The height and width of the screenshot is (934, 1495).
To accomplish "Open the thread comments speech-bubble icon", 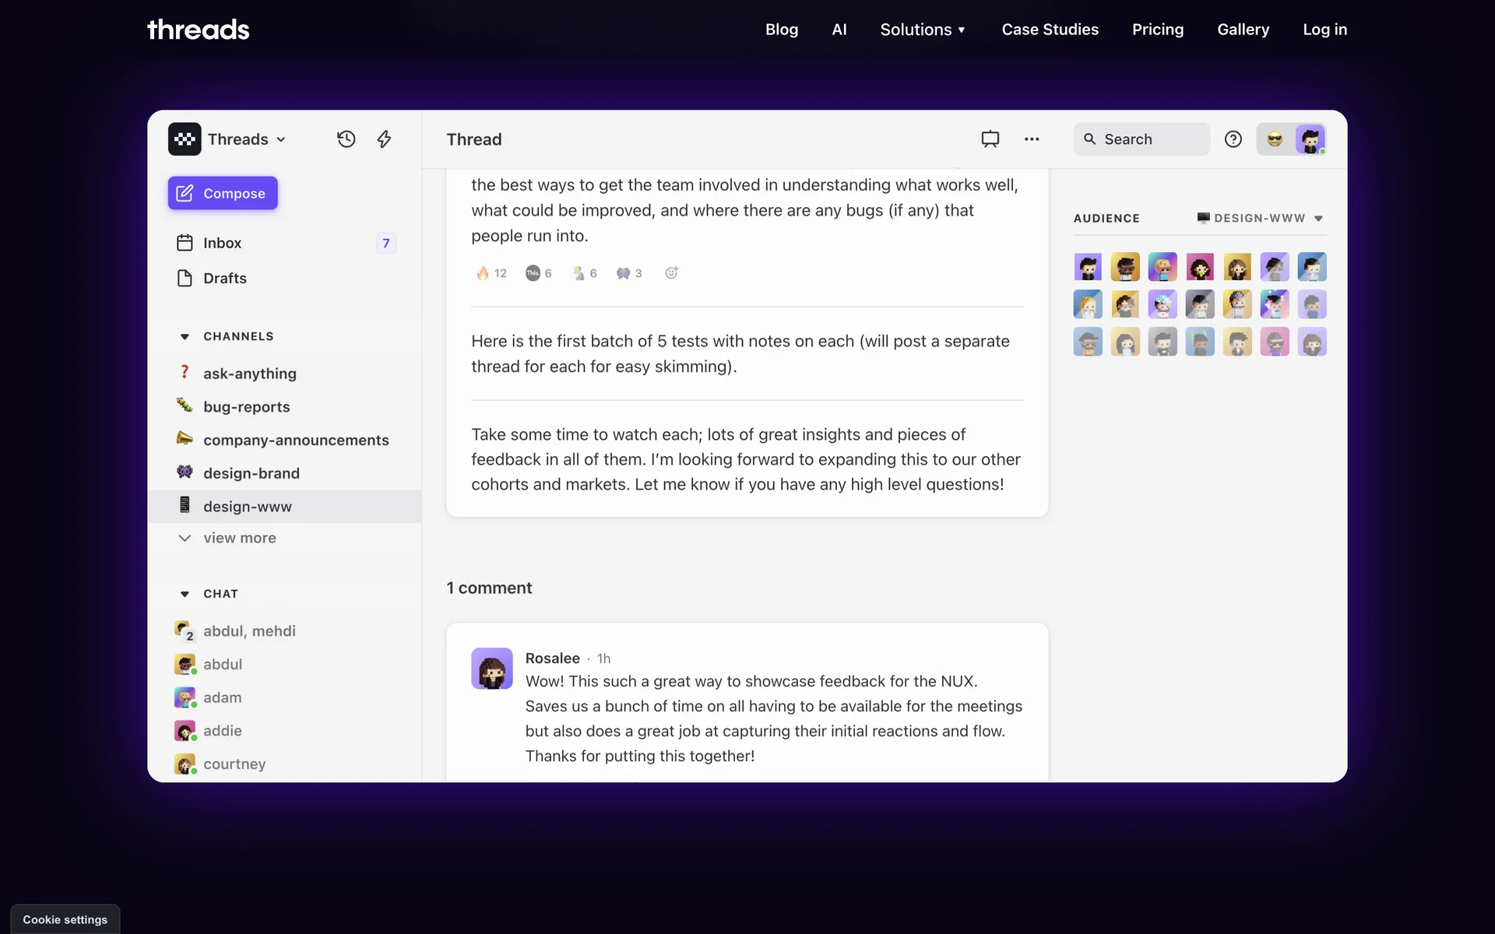I will (990, 139).
